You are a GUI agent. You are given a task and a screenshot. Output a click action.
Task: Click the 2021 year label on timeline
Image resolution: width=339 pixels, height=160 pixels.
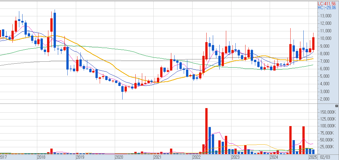pos(158,157)
